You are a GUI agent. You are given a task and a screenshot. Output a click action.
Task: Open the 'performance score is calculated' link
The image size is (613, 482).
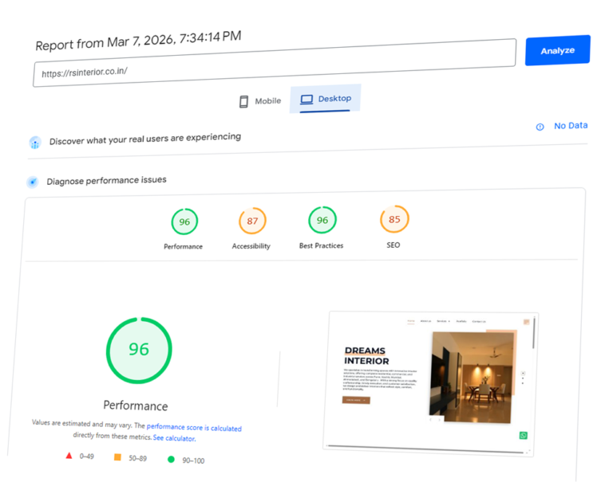point(193,428)
